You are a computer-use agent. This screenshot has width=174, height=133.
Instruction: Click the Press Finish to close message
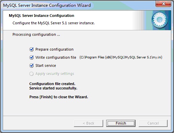[59, 97]
